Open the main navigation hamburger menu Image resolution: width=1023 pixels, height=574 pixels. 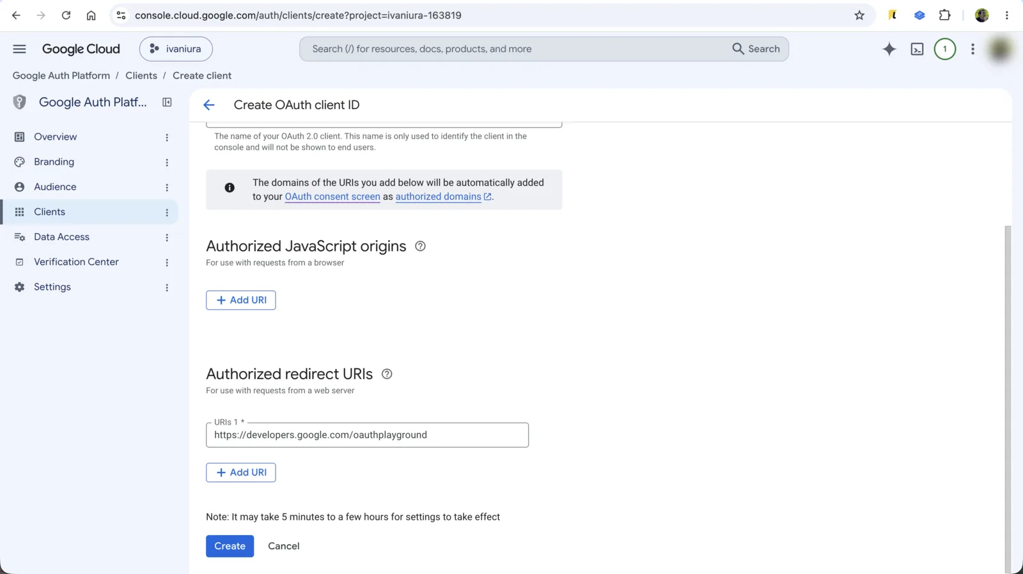[x=19, y=49]
